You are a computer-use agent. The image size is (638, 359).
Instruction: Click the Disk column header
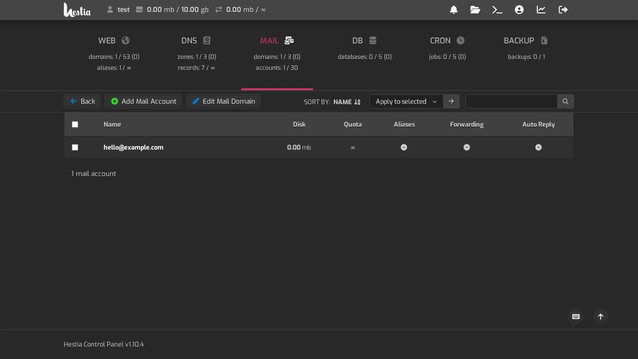point(299,124)
